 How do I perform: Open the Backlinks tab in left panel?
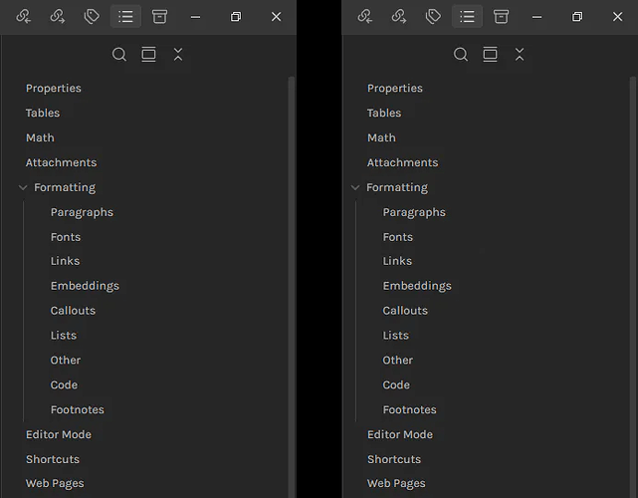click(24, 17)
